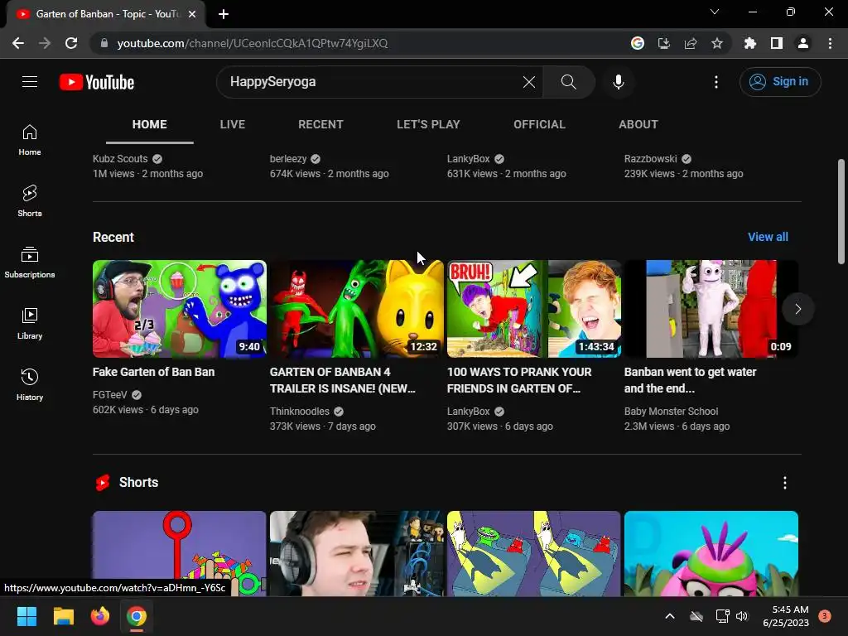The width and height of the screenshot is (848, 636).
Task: Click the Google icon in address bar
Action: [638, 43]
